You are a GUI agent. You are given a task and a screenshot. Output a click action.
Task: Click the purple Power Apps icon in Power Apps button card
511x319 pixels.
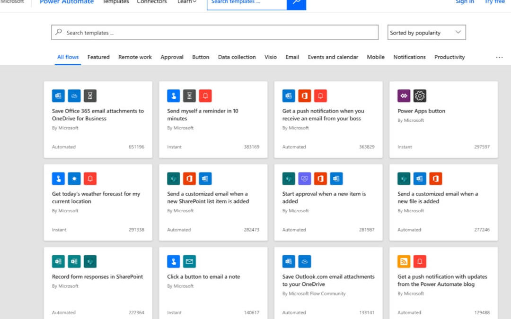[x=404, y=95]
